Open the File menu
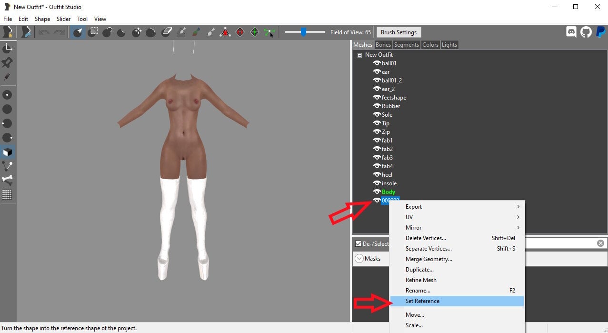608x333 pixels. [x=8, y=19]
